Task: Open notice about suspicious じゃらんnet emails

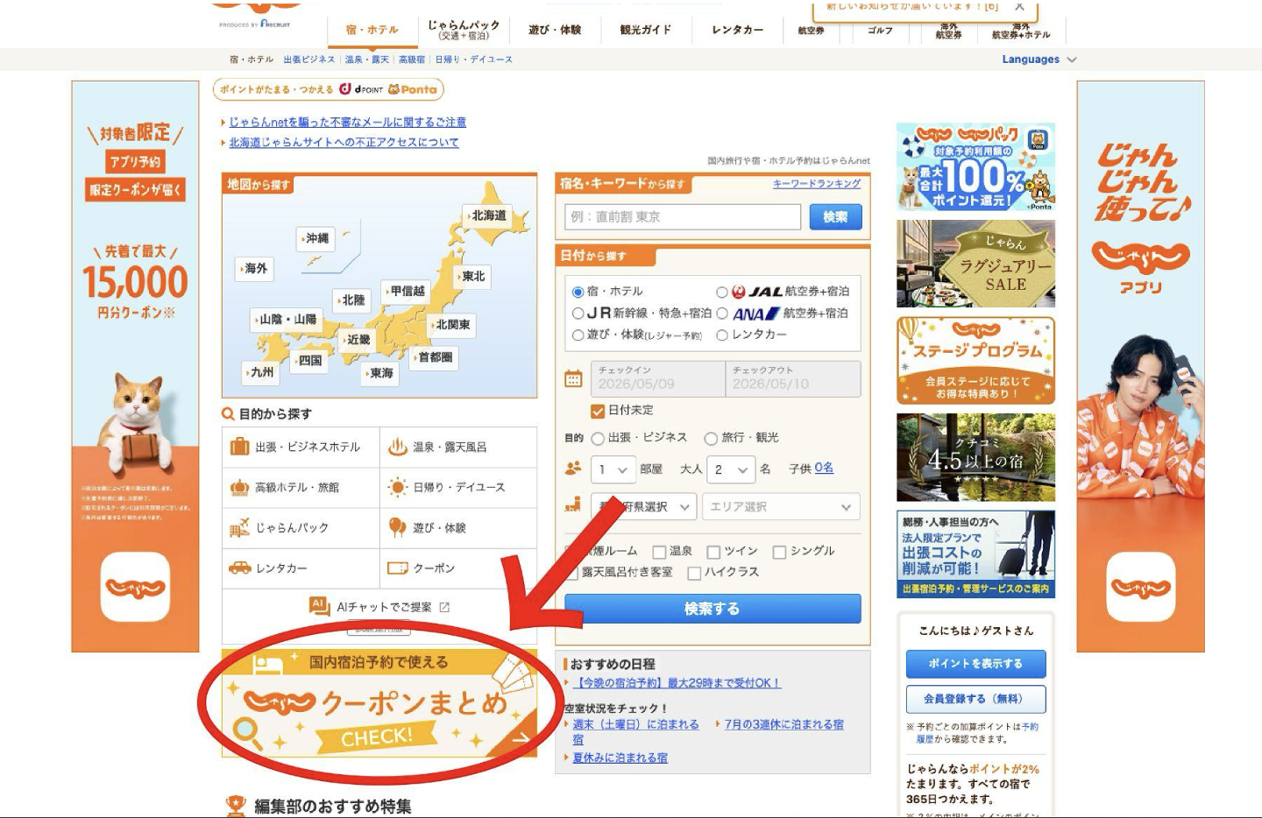Action: click(x=347, y=123)
